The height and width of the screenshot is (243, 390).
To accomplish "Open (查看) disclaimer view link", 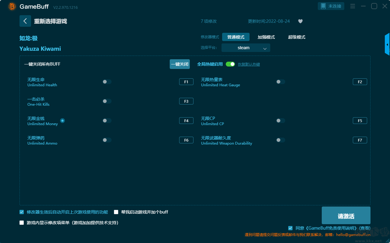I will point(365,228).
